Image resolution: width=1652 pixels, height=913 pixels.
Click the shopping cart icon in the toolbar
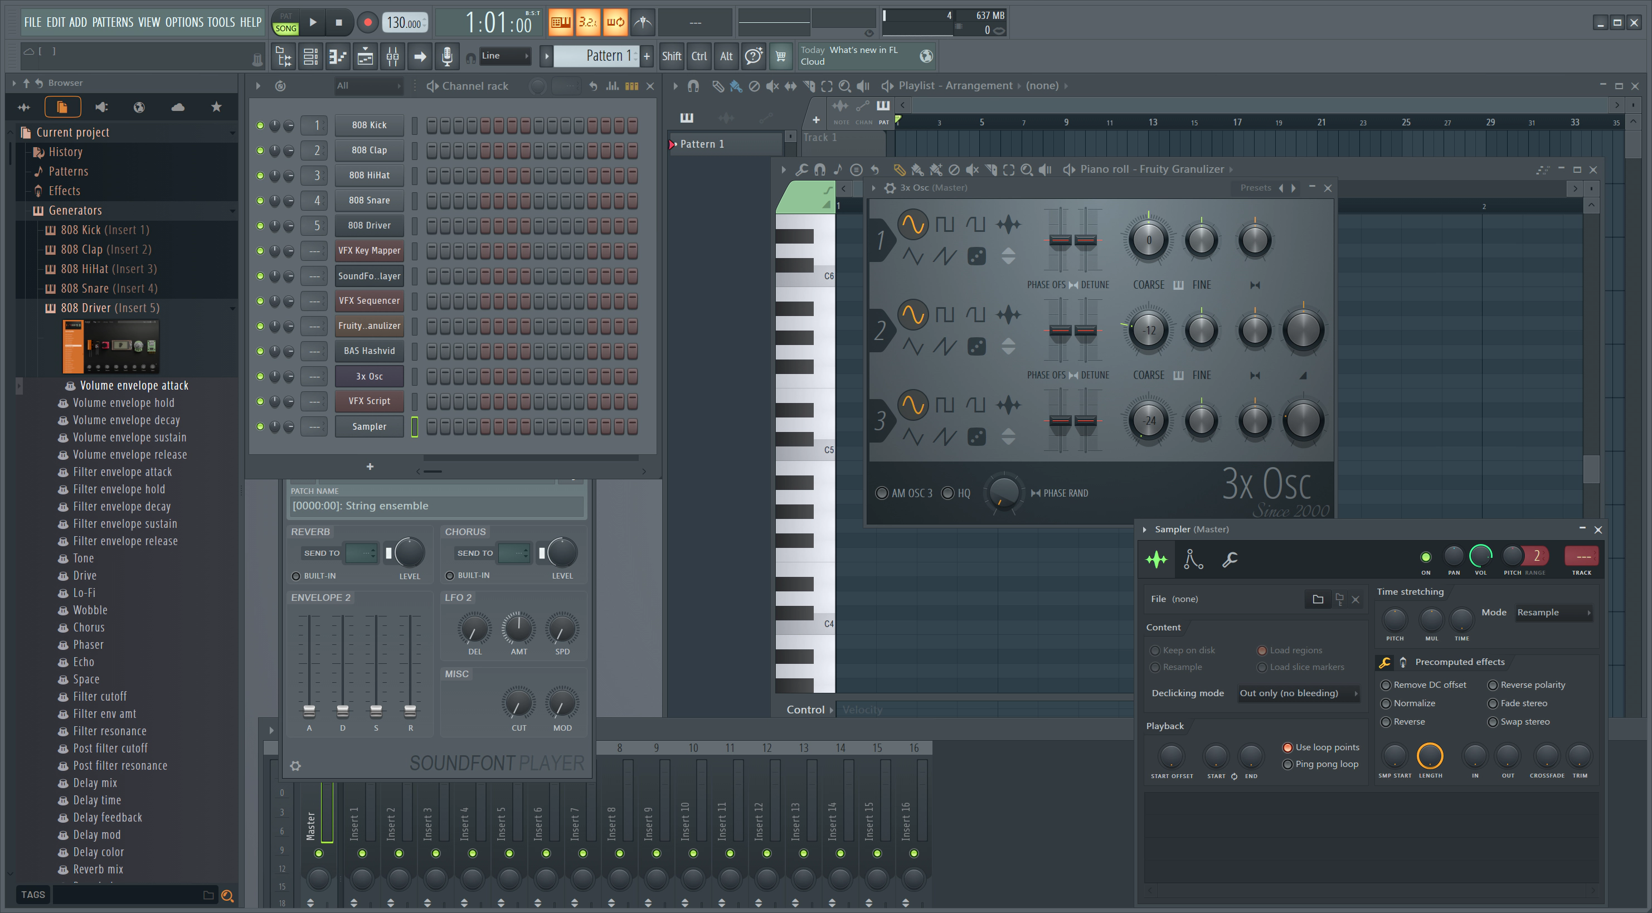[x=780, y=56]
